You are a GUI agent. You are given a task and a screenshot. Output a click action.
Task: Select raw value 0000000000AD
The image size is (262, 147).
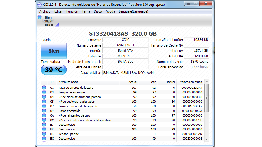pos(192,134)
